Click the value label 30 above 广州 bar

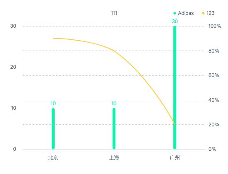(x=175, y=22)
